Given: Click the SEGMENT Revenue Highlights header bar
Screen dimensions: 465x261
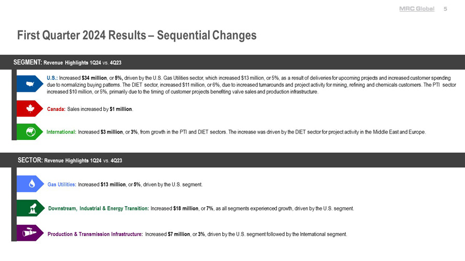Looking at the screenshot, I should pyautogui.click(x=233, y=62).
